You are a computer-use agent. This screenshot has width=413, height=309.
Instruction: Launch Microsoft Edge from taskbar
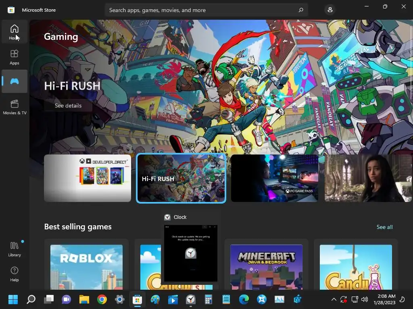(x=244, y=299)
